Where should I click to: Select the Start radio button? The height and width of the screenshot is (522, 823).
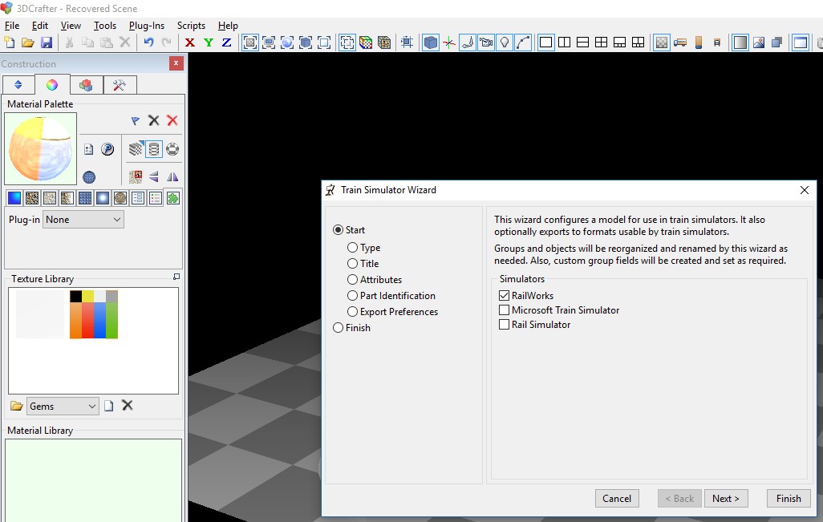(338, 230)
